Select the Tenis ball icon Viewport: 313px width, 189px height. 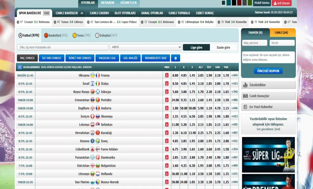point(74,35)
